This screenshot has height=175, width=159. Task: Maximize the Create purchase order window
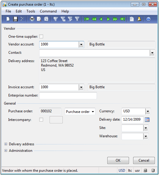[x=144, y=4]
